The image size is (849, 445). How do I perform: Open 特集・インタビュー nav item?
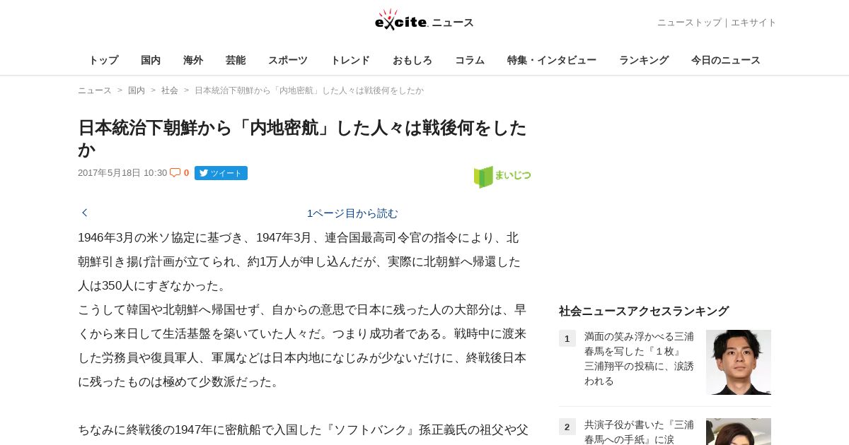pos(552,60)
